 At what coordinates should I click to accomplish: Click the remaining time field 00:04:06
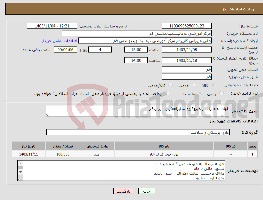coord(65,49)
